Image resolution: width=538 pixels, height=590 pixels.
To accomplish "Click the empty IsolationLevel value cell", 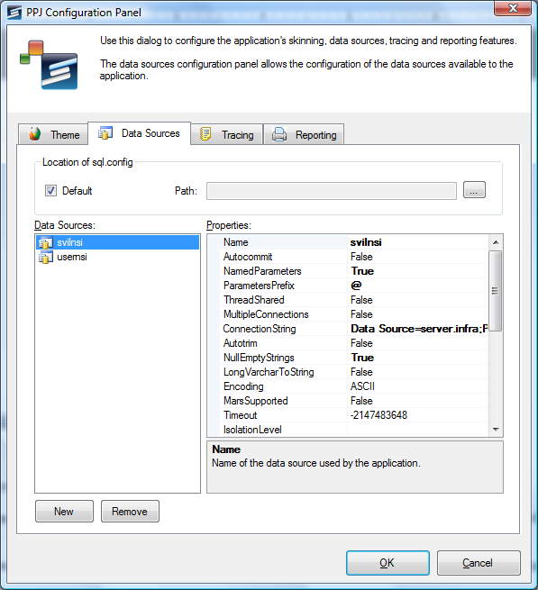I will pos(418,430).
